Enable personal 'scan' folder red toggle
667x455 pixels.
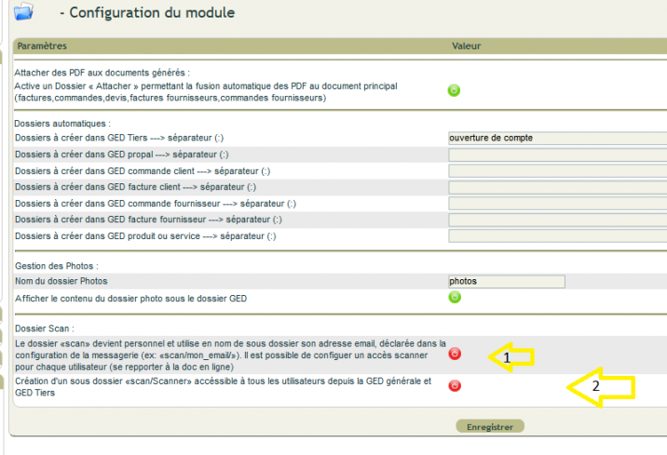click(455, 354)
